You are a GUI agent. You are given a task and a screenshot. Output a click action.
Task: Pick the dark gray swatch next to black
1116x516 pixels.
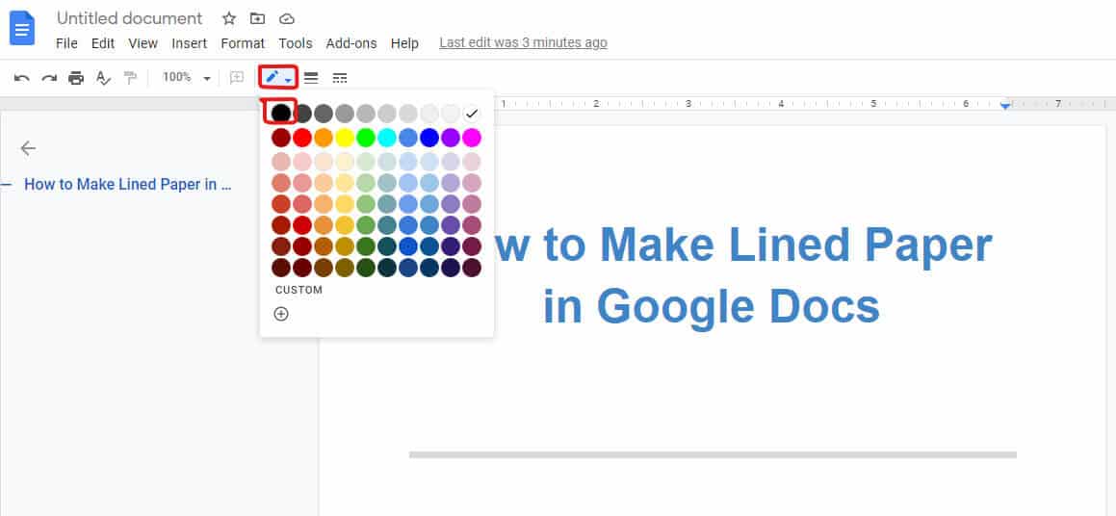302,113
